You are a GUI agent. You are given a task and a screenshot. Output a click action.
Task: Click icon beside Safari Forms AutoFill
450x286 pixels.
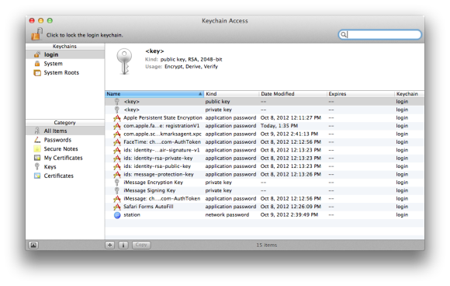(x=117, y=207)
